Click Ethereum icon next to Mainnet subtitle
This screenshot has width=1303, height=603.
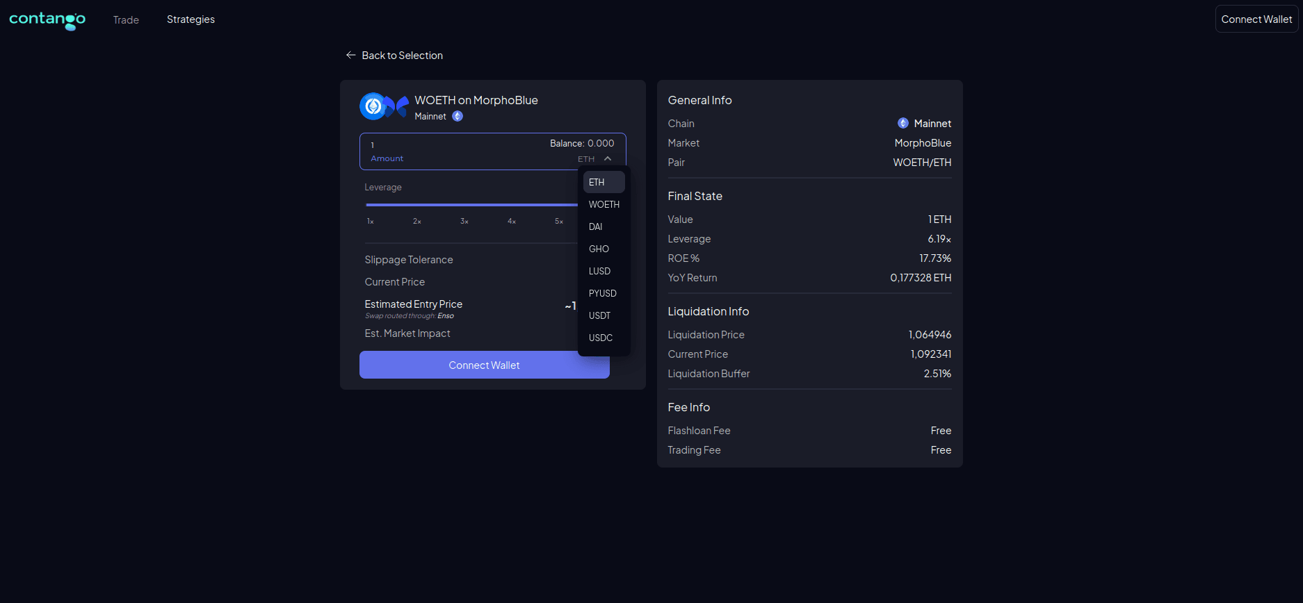click(458, 116)
